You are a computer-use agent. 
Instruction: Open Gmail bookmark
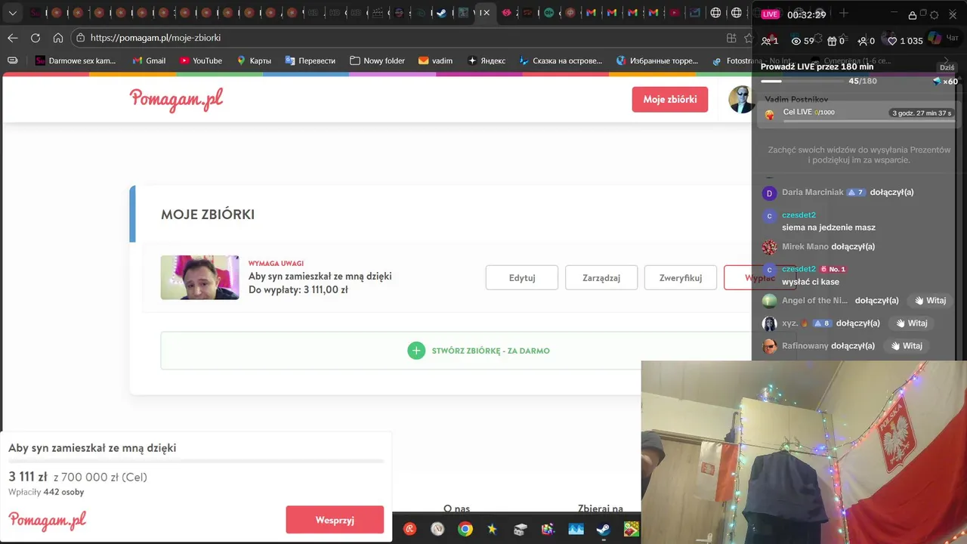coord(149,60)
